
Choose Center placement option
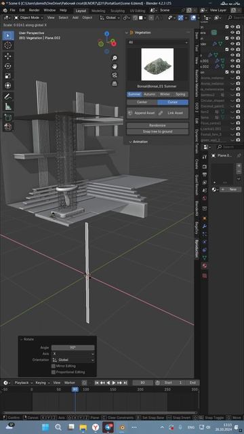pos(142,102)
